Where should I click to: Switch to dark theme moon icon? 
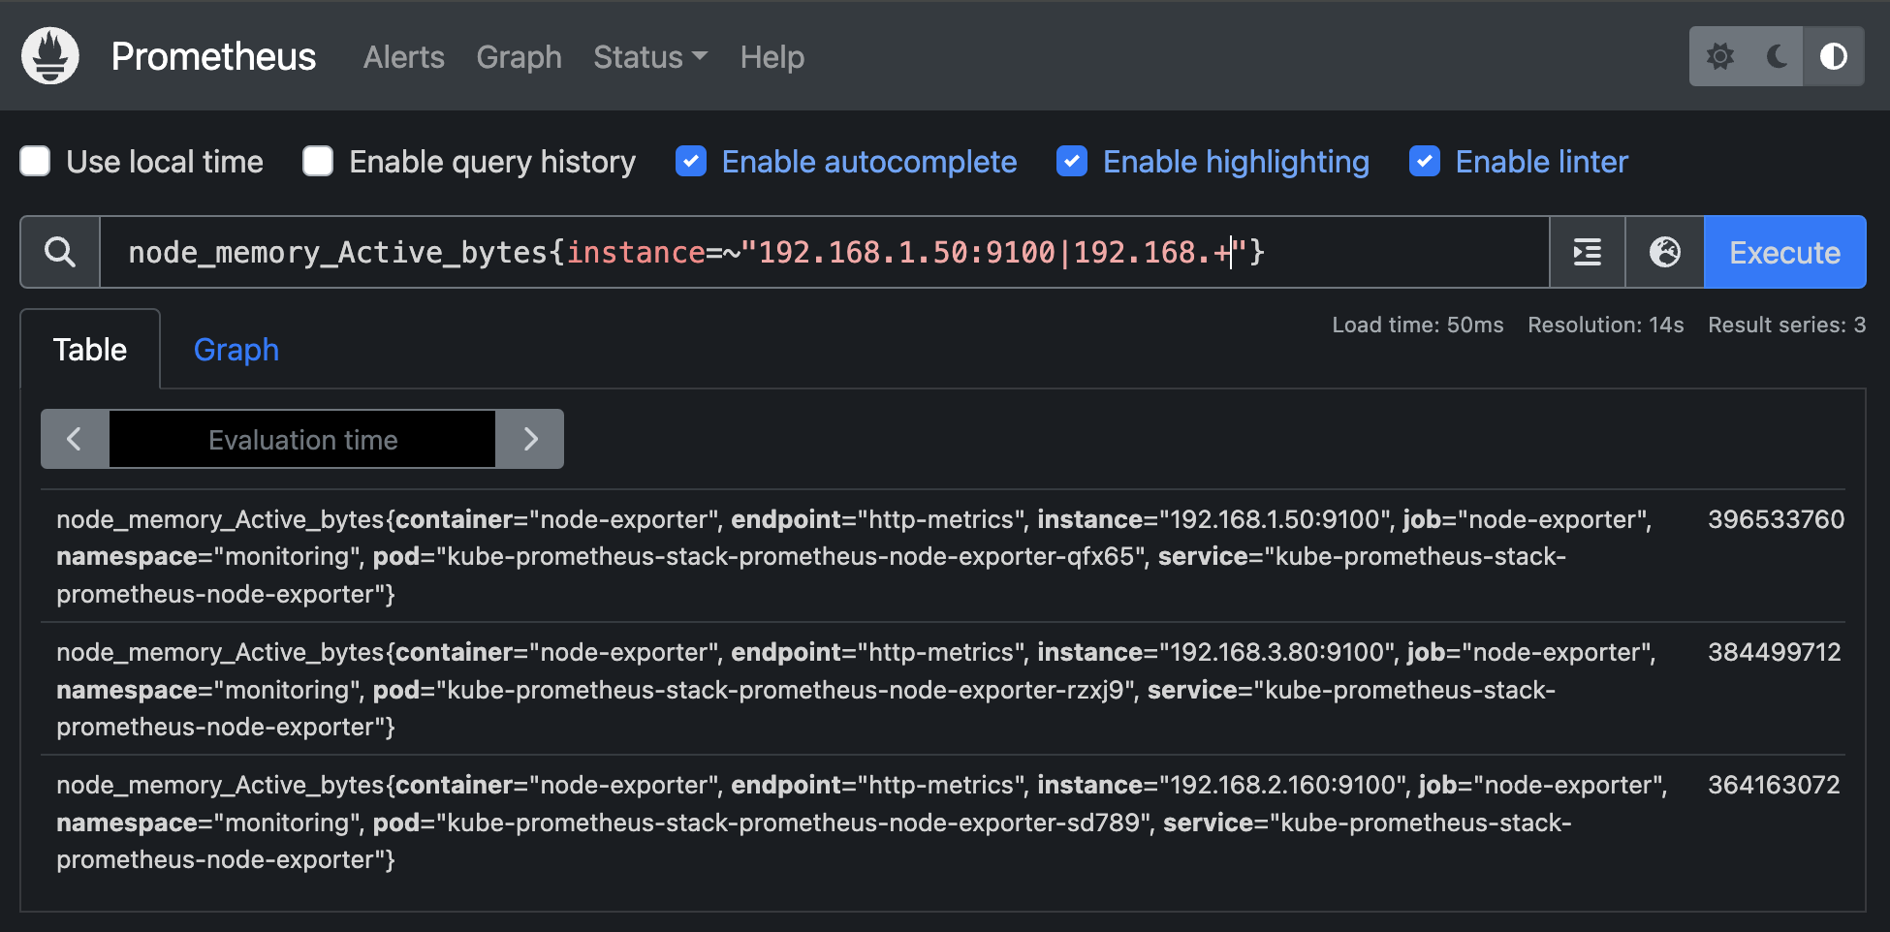[x=1776, y=56]
